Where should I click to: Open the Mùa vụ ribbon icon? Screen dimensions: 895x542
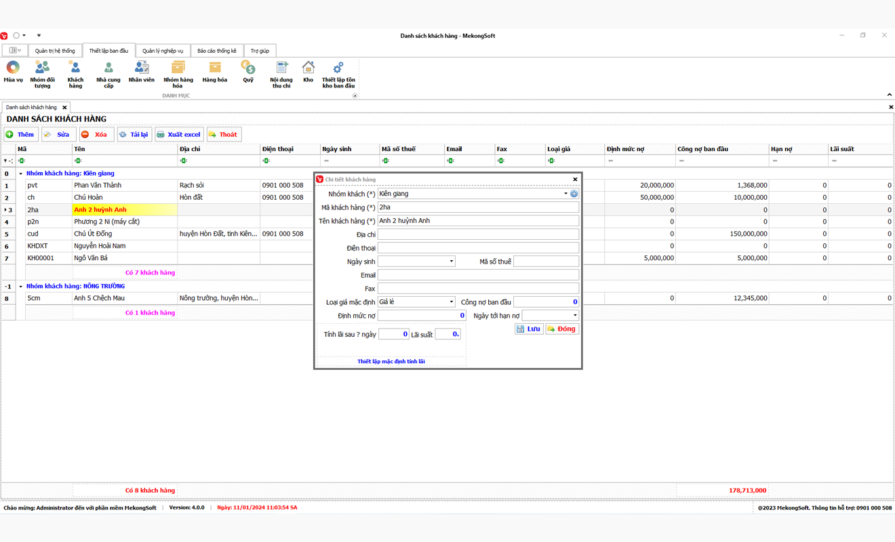click(13, 72)
